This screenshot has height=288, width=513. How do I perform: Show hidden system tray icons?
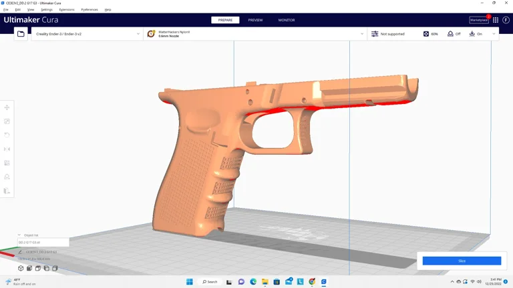pyautogui.click(x=452, y=281)
